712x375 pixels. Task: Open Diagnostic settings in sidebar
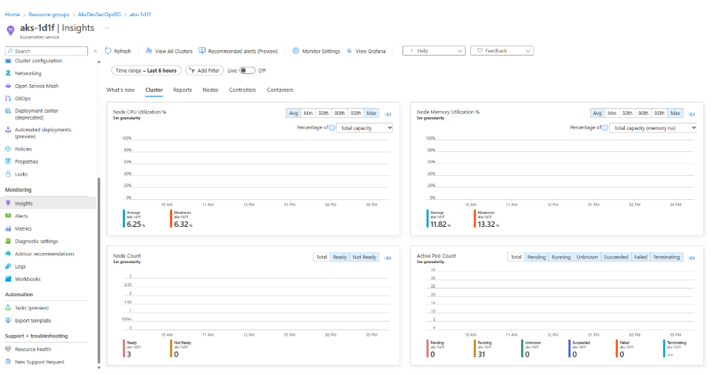click(x=36, y=242)
